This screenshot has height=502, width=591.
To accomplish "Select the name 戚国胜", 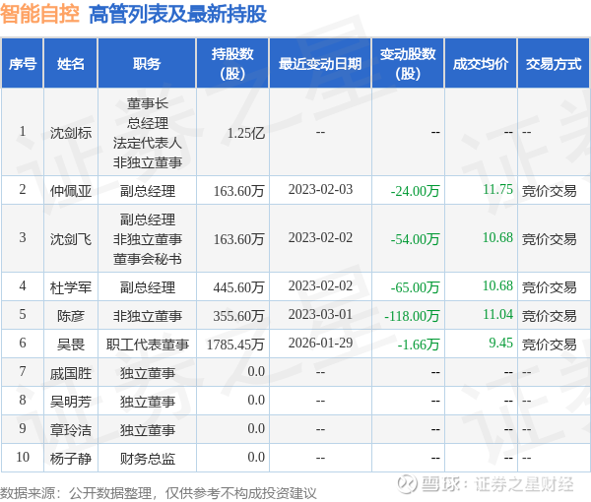I will (x=71, y=373).
